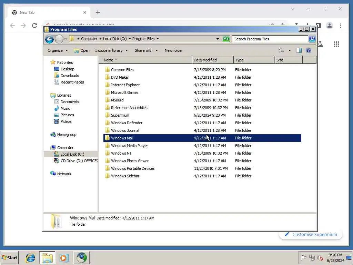The image size is (353, 265).
Task: Reload the Supermium New Tab page
Action: click(x=34, y=26)
